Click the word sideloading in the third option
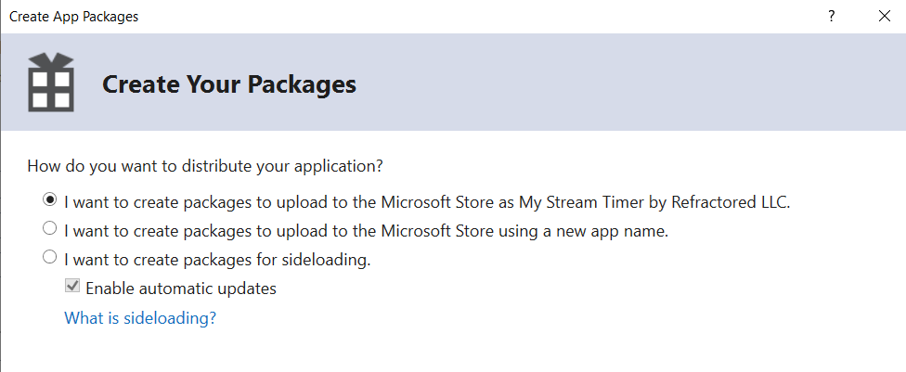Screen dimensions: 906x372 coord(325,260)
